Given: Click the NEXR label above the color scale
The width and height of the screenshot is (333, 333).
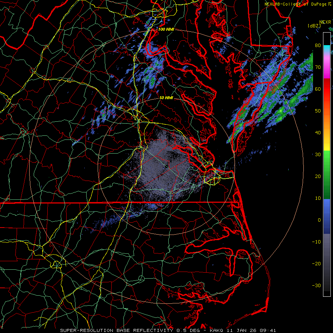Looking at the screenshot, I should (x=325, y=22).
